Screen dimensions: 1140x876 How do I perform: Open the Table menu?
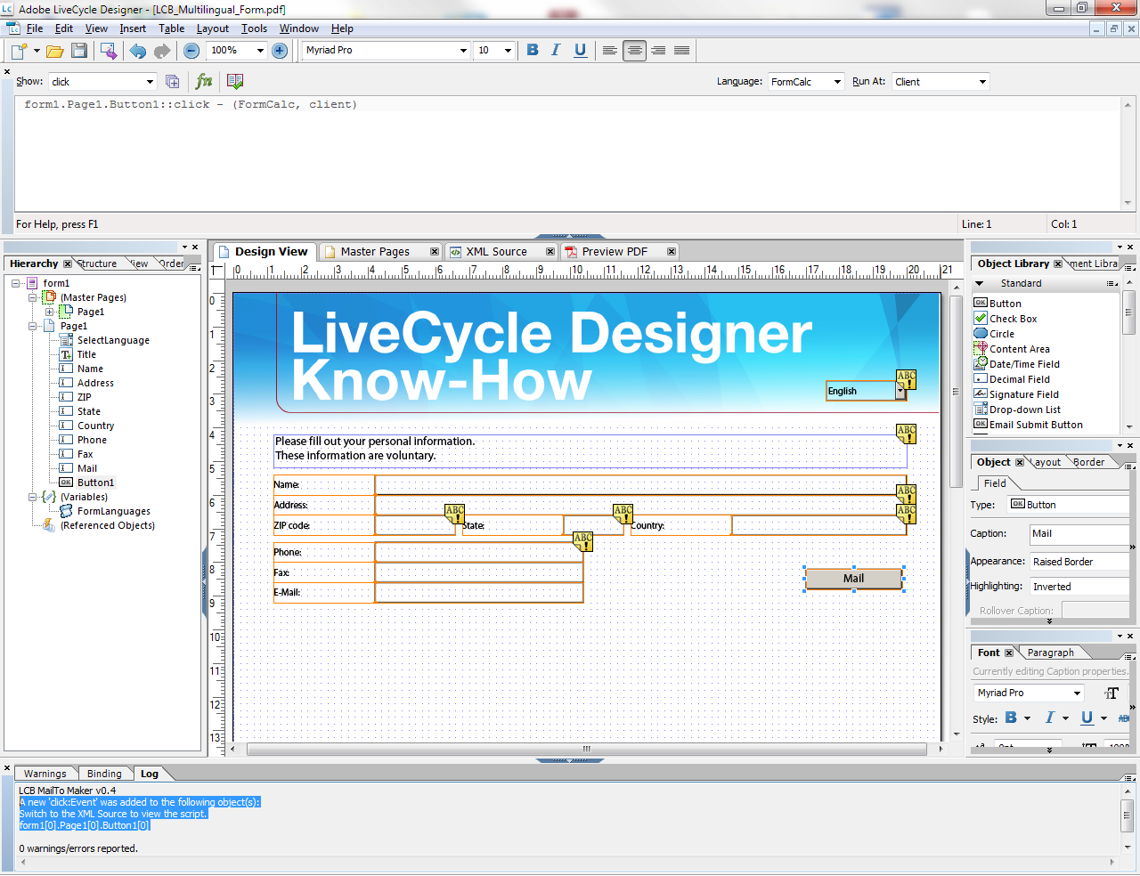click(x=171, y=28)
